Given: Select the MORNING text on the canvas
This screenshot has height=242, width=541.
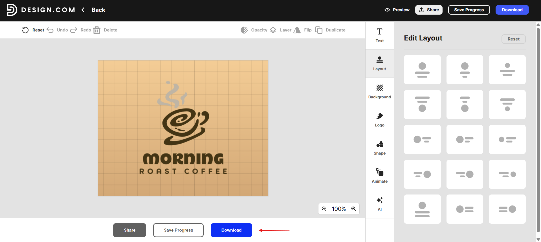Looking at the screenshot, I should coord(183,159).
